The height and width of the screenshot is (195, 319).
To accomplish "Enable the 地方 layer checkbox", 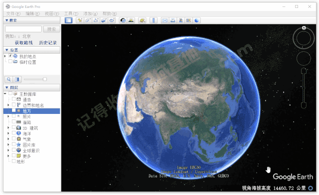I will (x=14, y=110).
